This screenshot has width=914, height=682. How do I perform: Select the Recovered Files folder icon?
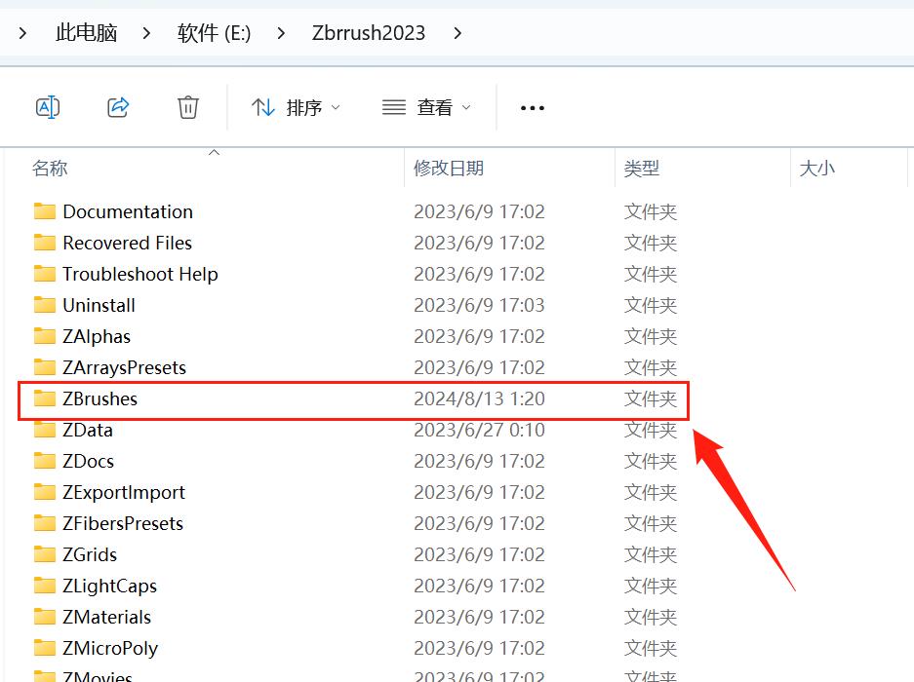(x=45, y=243)
